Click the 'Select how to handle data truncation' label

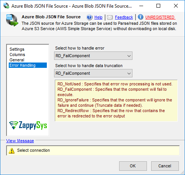[89, 66]
